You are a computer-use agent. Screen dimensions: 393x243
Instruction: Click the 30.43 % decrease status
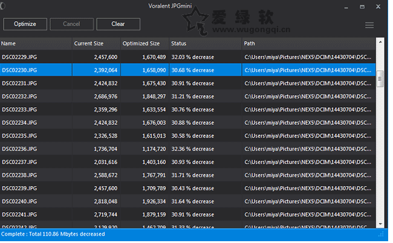click(x=193, y=188)
